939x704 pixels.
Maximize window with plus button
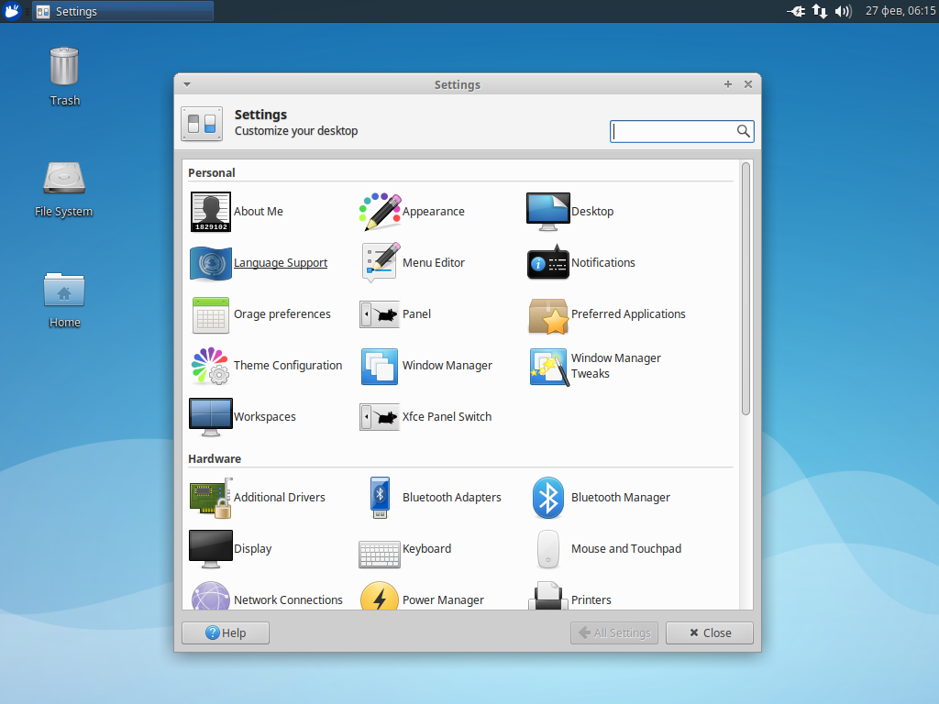tap(728, 84)
